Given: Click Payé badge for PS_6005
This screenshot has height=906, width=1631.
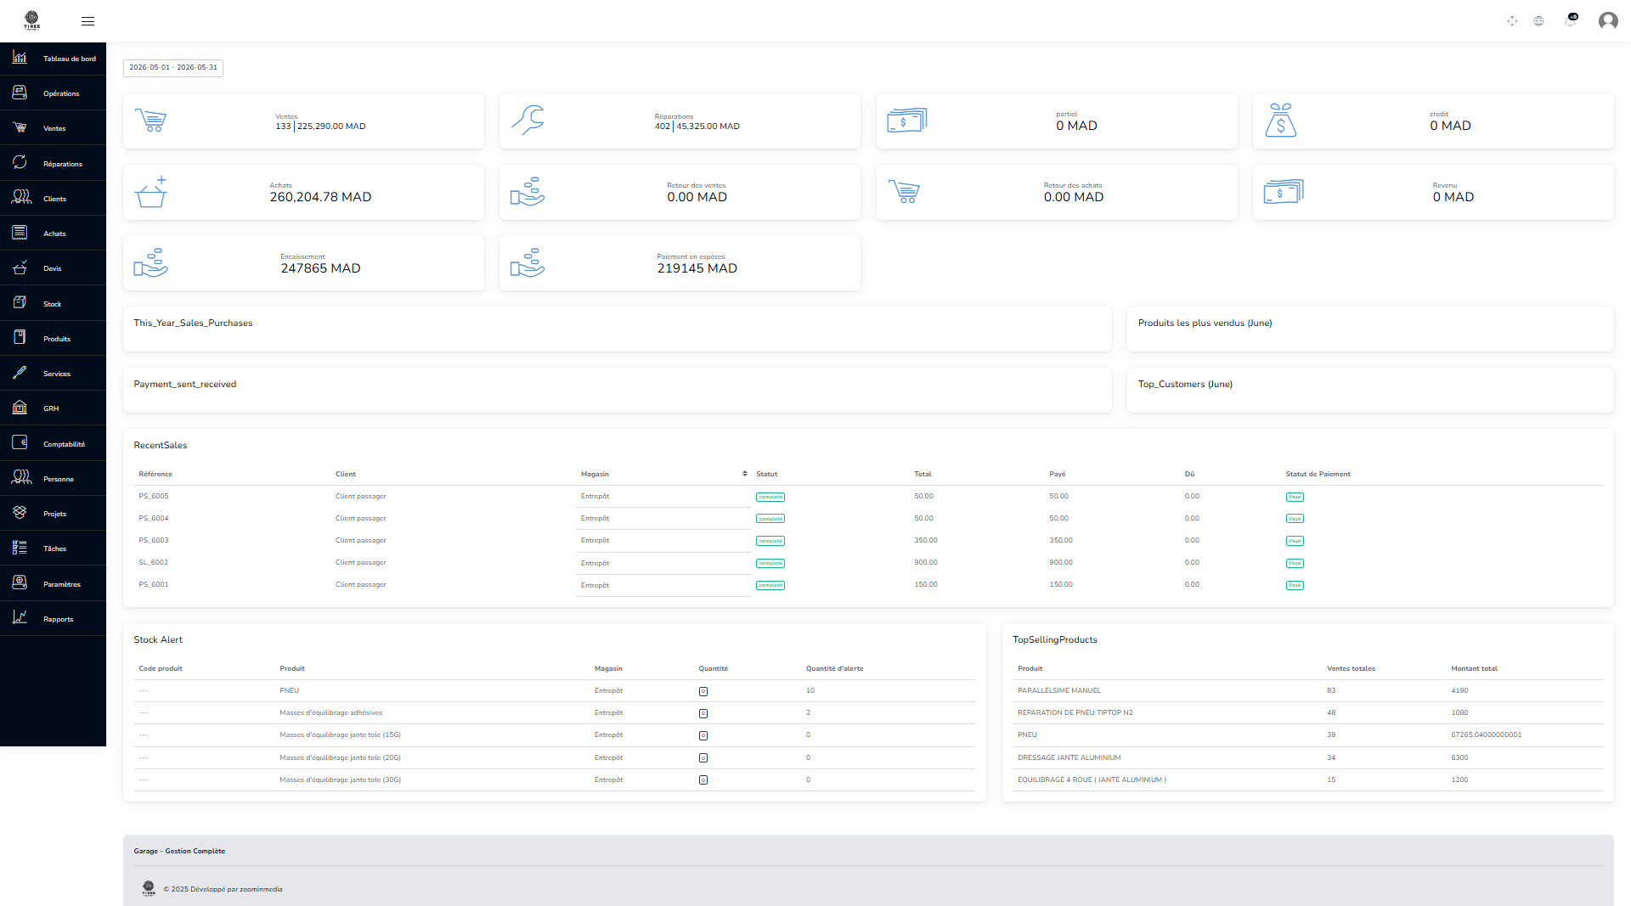Looking at the screenshot, I should [1295, 497].
